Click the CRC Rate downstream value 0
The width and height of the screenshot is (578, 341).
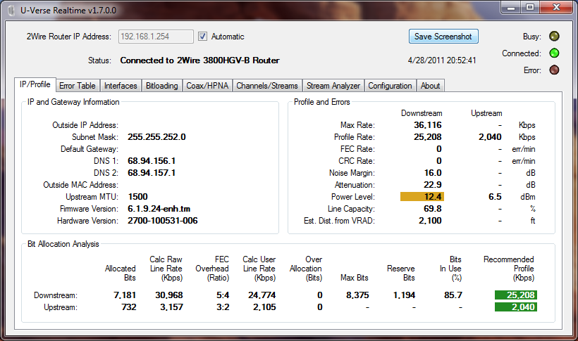coord(439,161)
